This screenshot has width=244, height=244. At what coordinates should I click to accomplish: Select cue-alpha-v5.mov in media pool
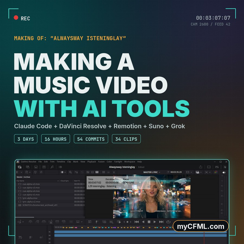31,195
